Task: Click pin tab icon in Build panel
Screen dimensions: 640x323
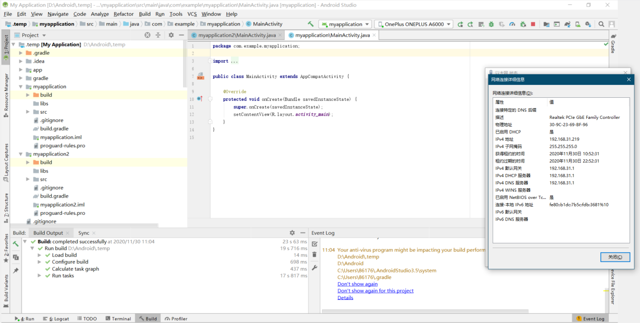Action: (16, 270)
